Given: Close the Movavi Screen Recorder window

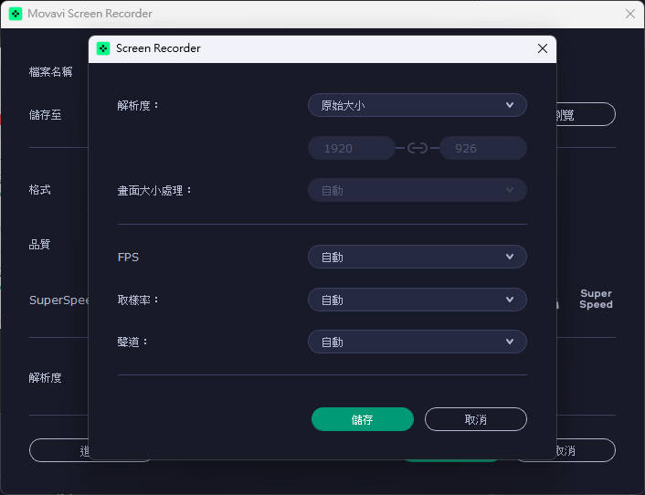Looking at the screenshot, I should (630, 14).
